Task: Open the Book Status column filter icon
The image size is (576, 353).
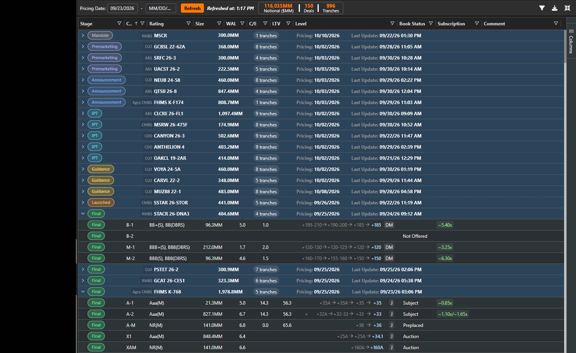Action: (x=430, y=23)
